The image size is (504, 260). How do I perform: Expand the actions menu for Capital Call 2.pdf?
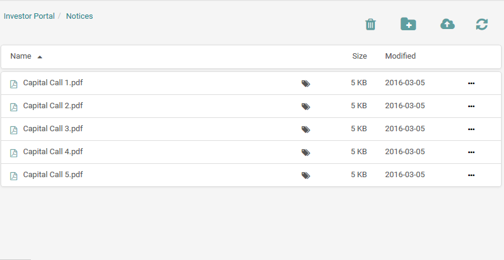pos(471,106)
